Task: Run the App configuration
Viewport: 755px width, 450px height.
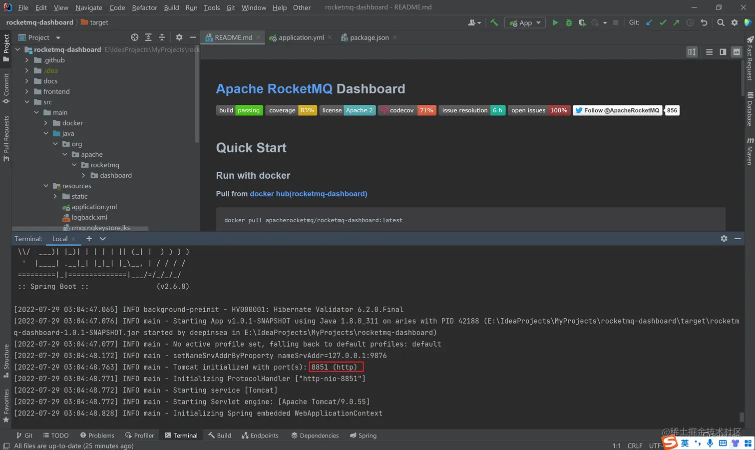Action: pyautogui.click(x=555, y=22)
